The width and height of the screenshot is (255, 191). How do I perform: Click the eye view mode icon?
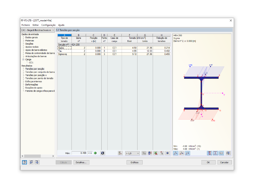coord(167,153)
